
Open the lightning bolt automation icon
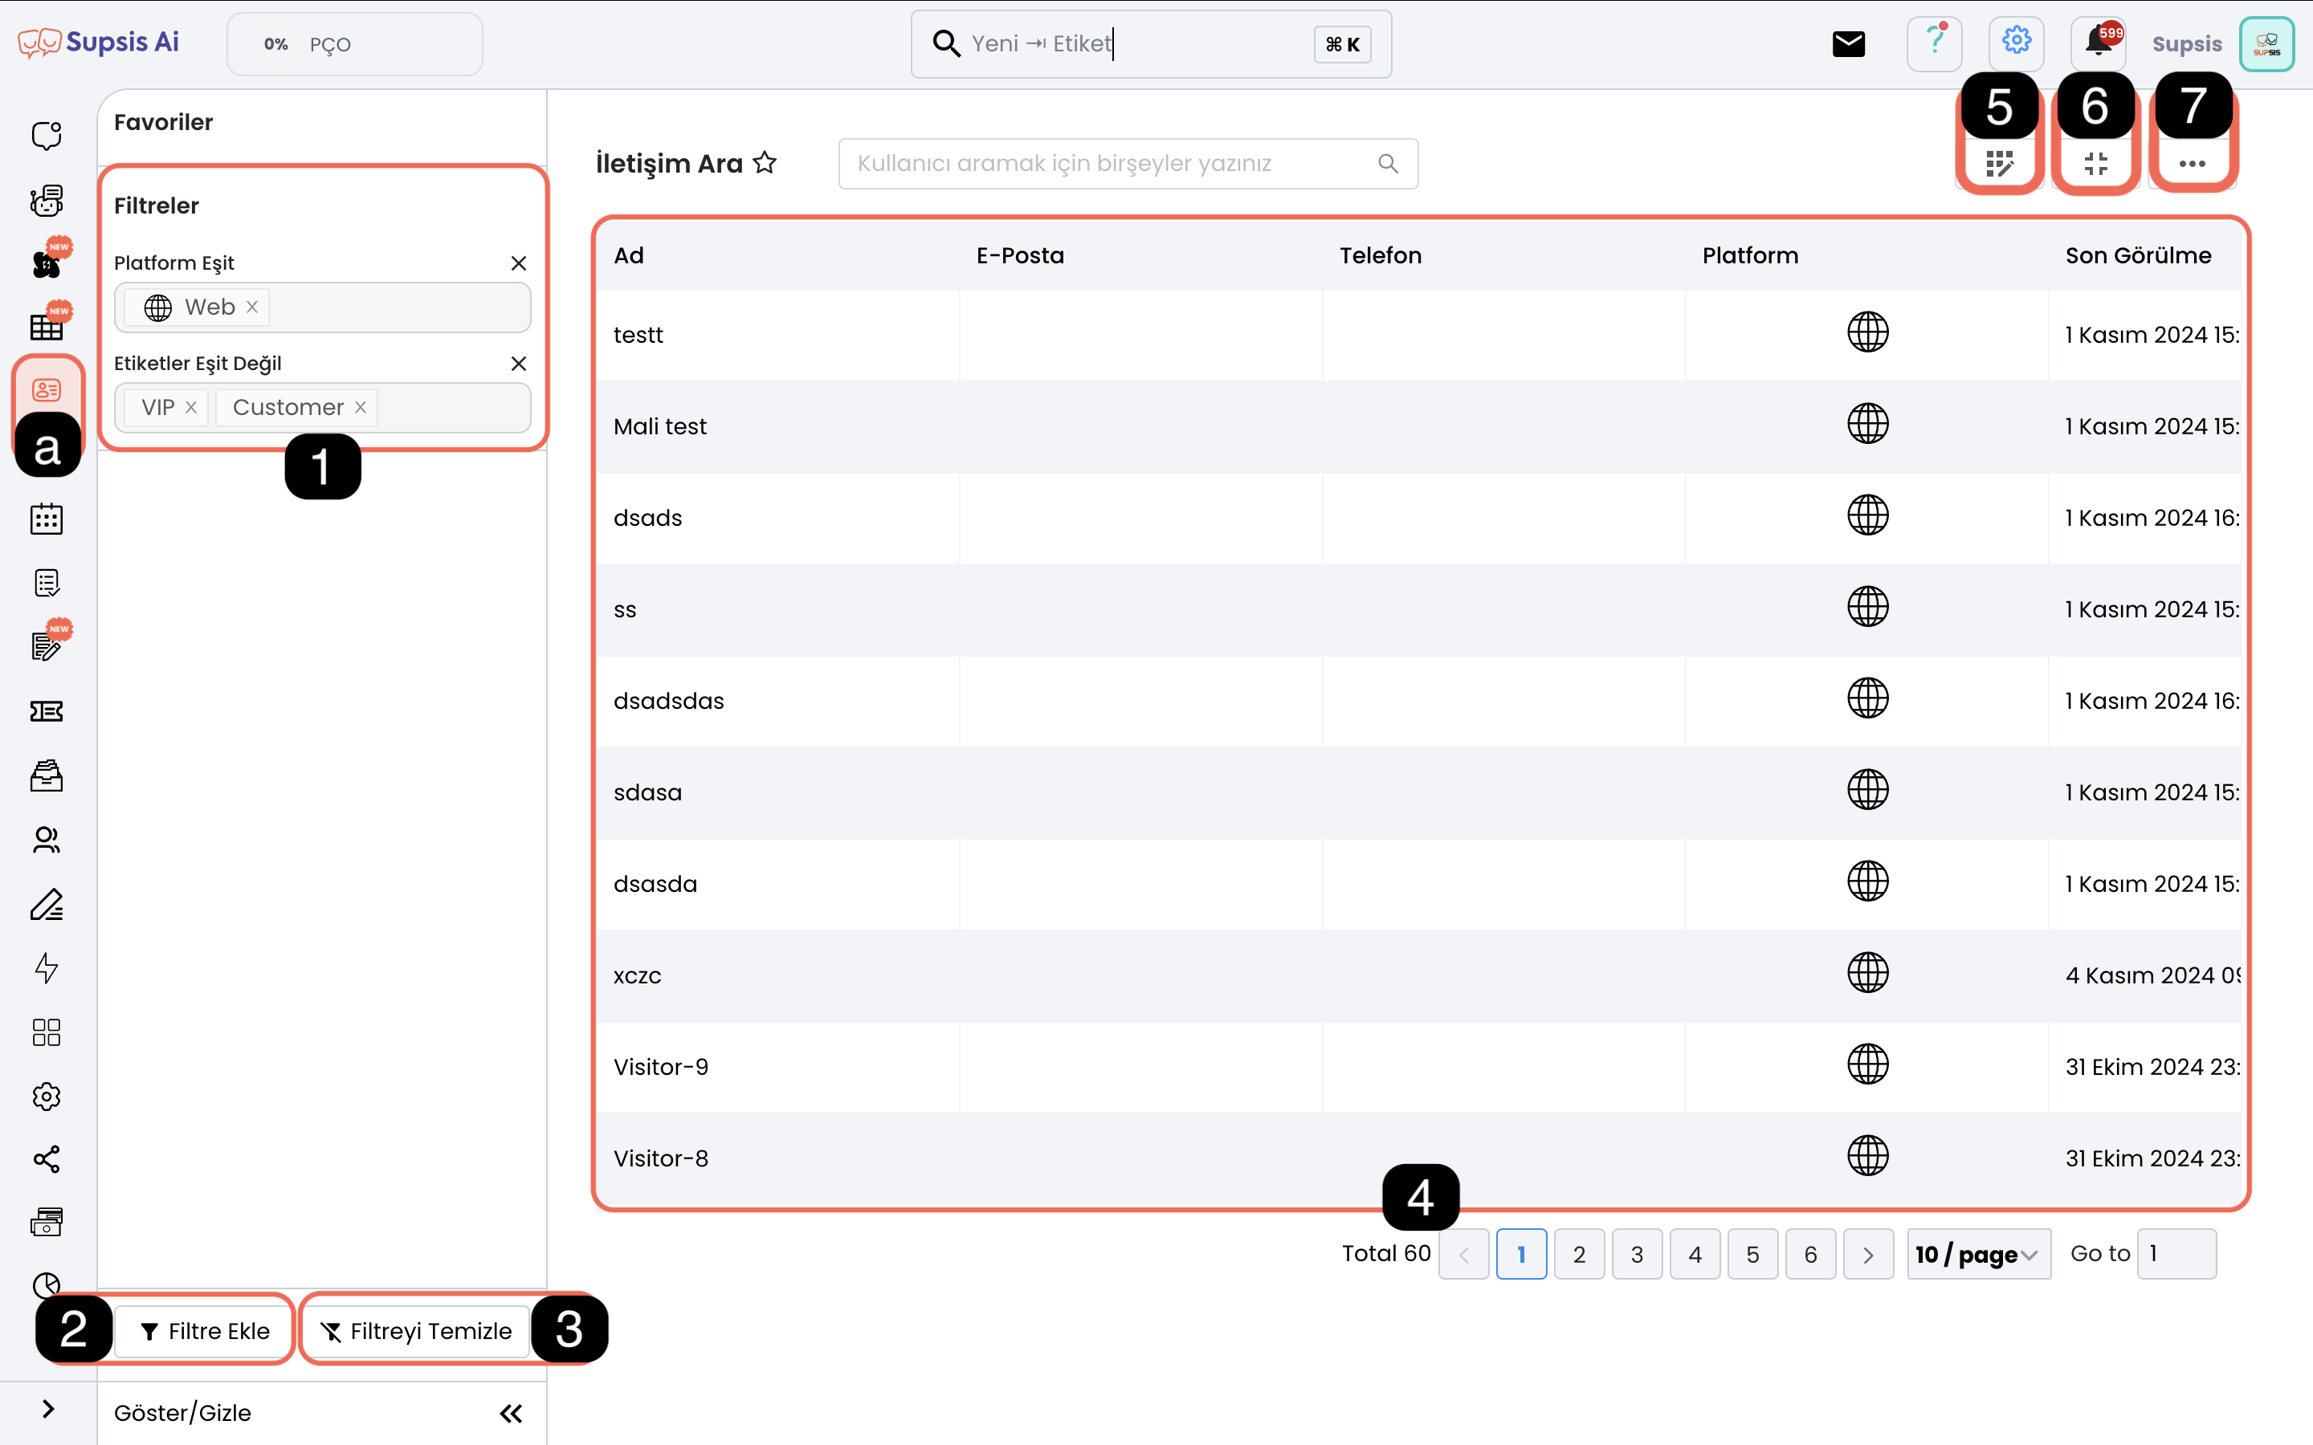(46, 967)
